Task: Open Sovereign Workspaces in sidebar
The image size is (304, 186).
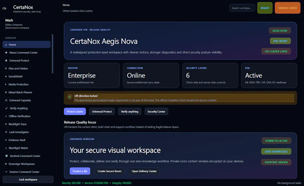Action: [x=27, y=164]
